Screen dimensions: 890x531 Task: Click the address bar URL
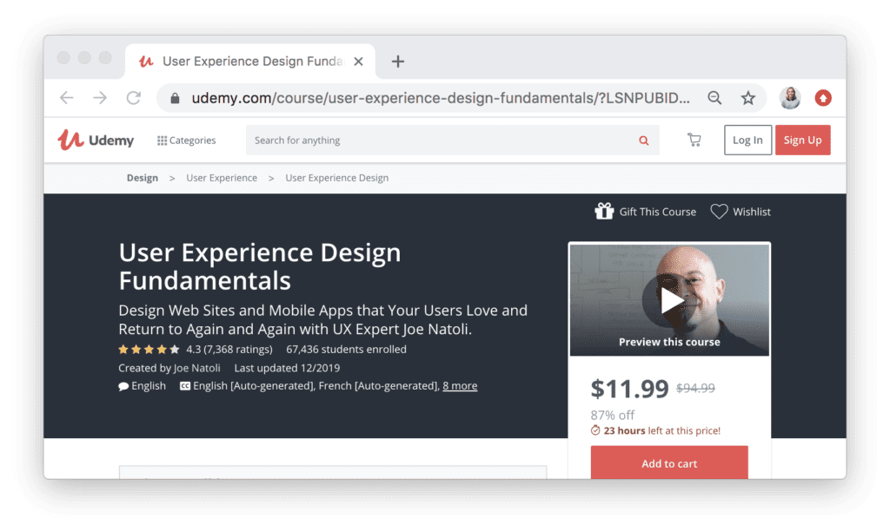tap(441, 98)
